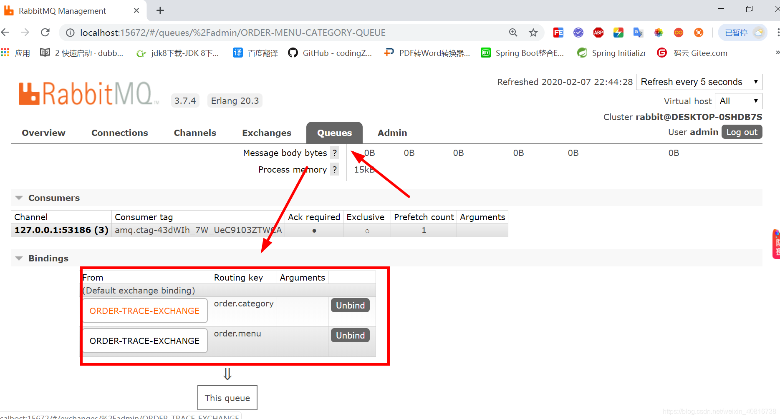
Task: Click help icon beside Process memory
Action: point(335,169)
